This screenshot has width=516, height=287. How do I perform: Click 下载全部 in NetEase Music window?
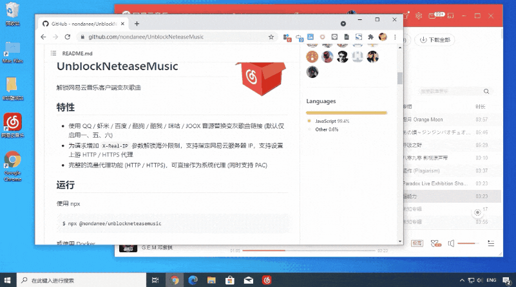434,40
